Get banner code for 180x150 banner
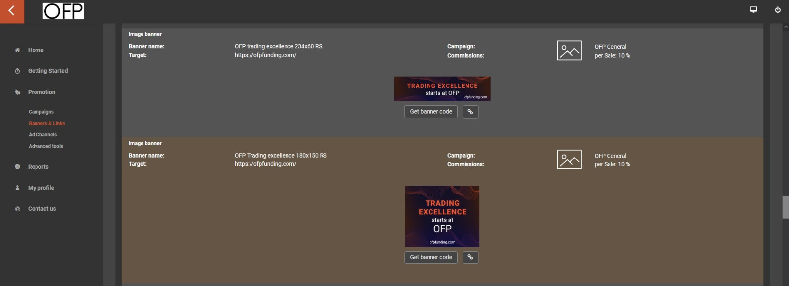The height and width of the screenshot is (286, 789). [431, 257]
